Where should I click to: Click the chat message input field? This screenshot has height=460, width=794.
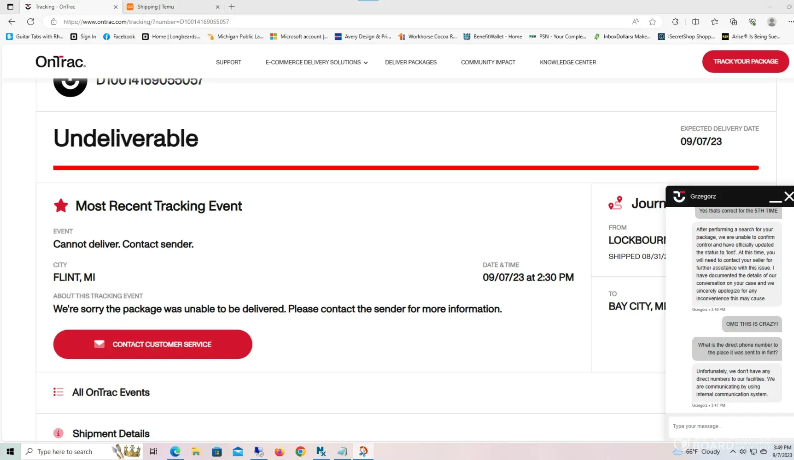tap(731, 426)
